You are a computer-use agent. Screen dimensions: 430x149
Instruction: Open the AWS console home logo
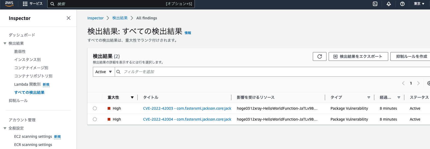tap(9, 4)
